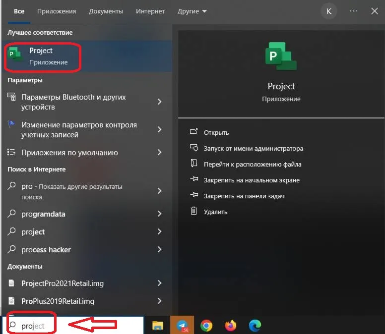The image size is (385, 334).
Task: Select the process hacker suggestion text
Action: pos(46,250)
